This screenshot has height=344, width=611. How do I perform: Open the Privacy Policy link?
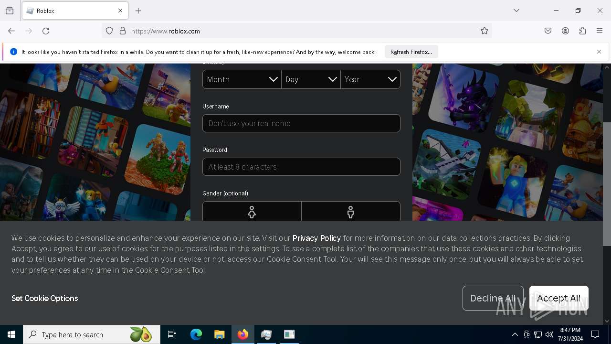(316, 238)
